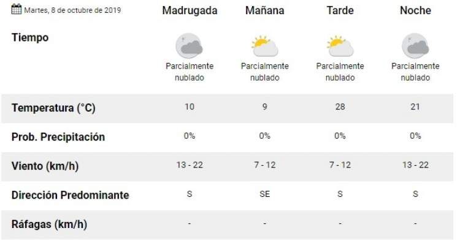
Task: Click the Noche moon-and-cloud weather icon
Action: tap(415, 46)
